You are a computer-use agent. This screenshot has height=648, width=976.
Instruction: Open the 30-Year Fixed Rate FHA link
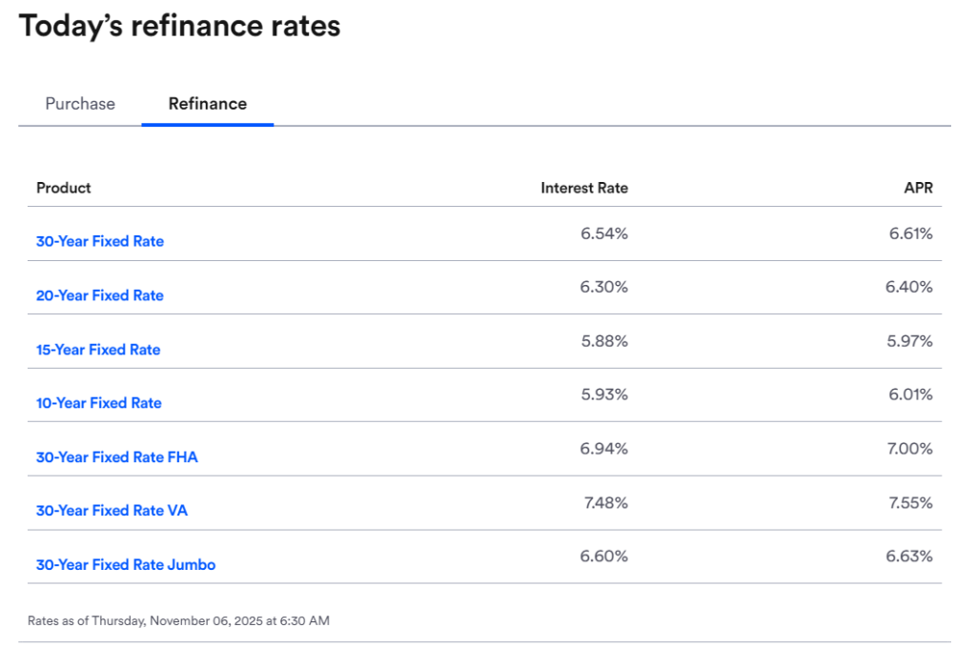(x=116, y=456)
